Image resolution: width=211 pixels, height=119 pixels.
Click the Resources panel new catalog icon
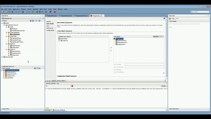click(x=170, y=19)
